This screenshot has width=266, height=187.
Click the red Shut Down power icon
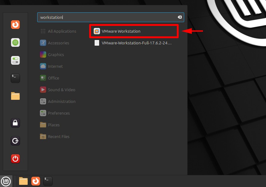pos(15,159)
